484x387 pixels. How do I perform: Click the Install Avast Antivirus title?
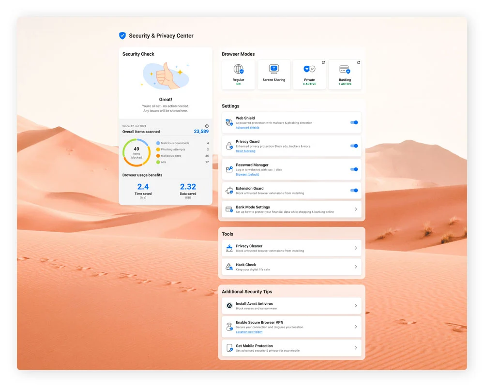click(x=255, y=304)
